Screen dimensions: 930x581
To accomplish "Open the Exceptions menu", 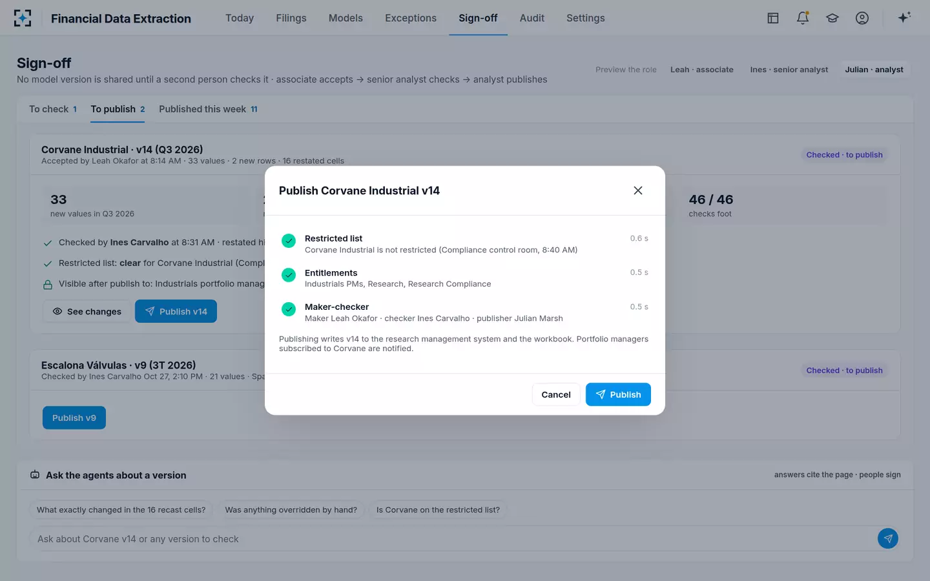I will pyautogui.click(x=411, y=18).
